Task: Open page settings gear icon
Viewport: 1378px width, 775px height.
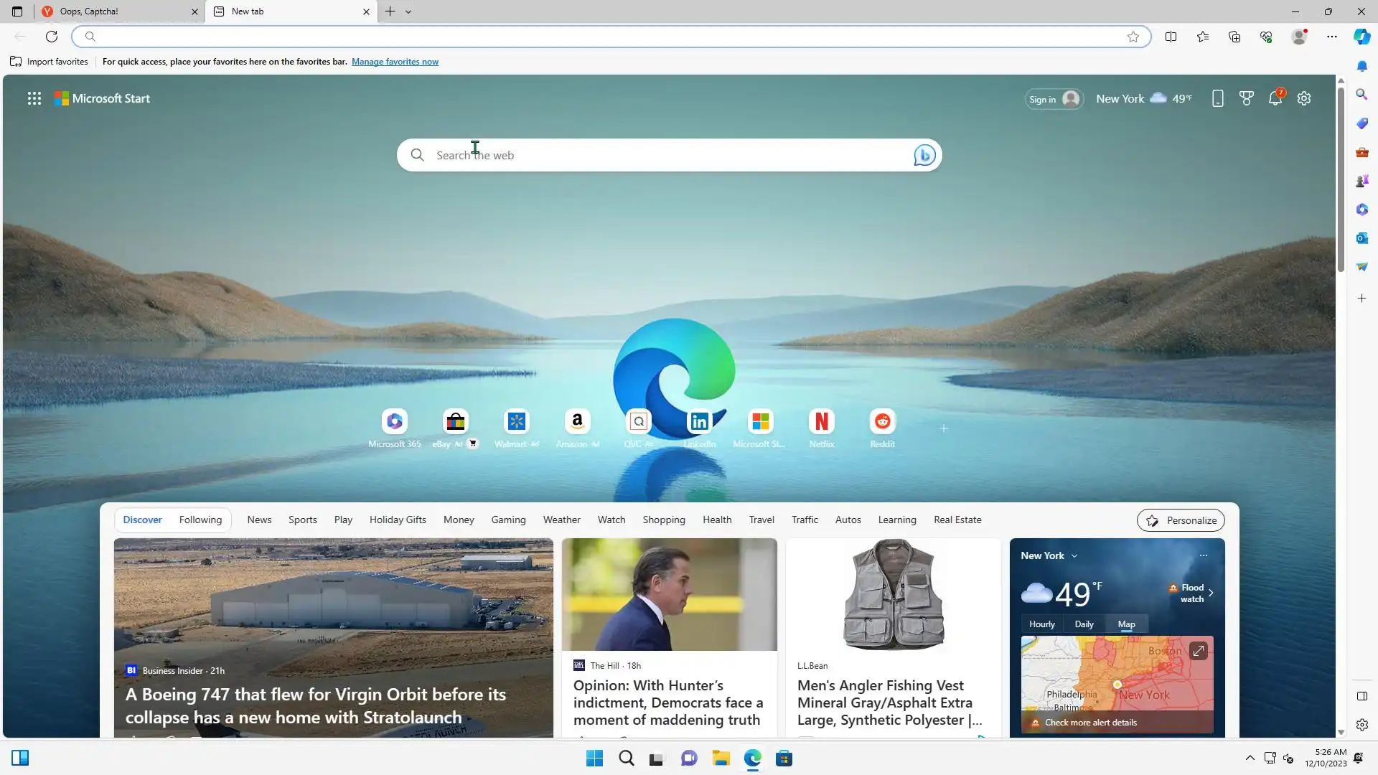Action: coord(1304,99)
